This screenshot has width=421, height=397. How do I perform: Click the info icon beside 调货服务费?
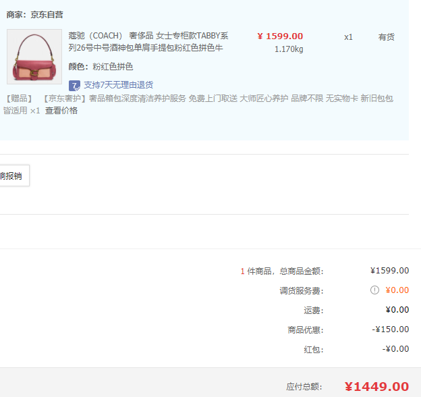click(x=374, y=290)
